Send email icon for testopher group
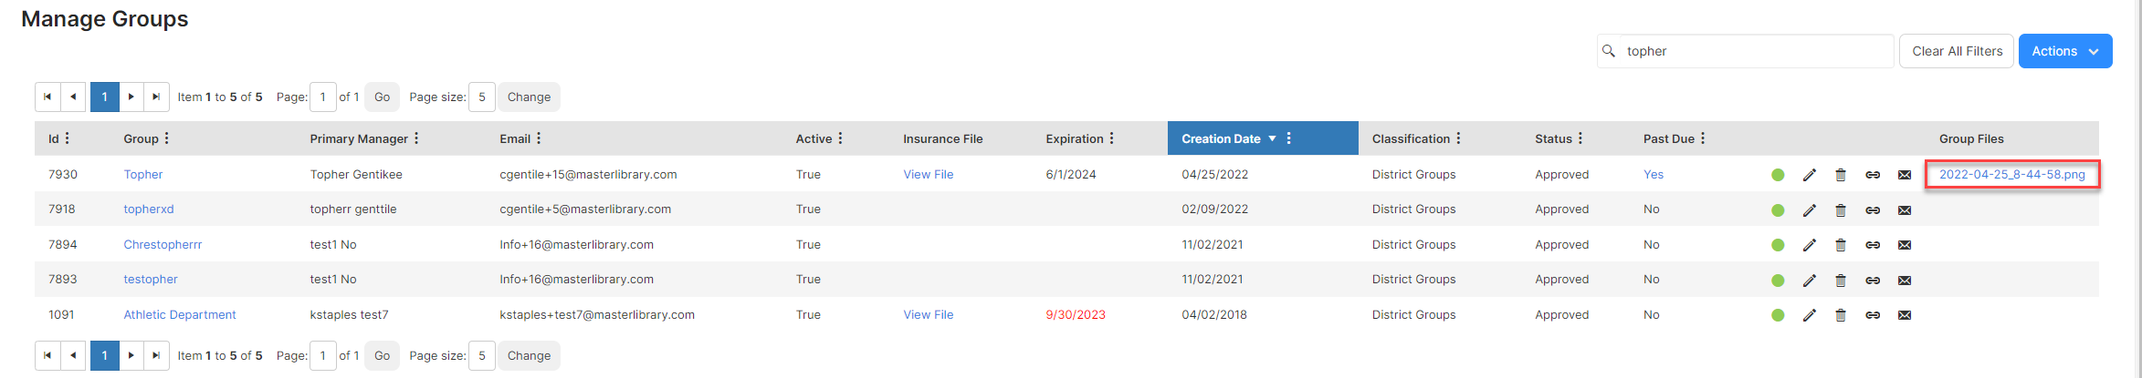The image size is (2142, 378). (x=1905, y=281)
